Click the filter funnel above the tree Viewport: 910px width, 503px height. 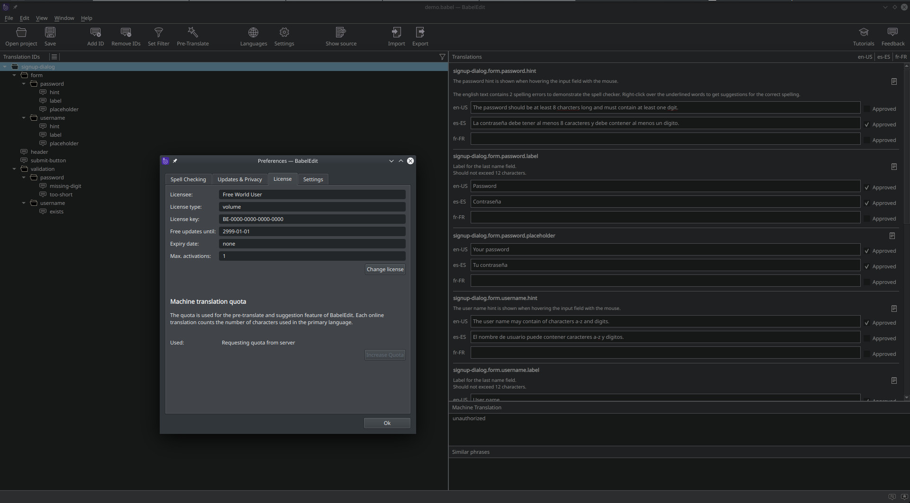coord(442,57)
